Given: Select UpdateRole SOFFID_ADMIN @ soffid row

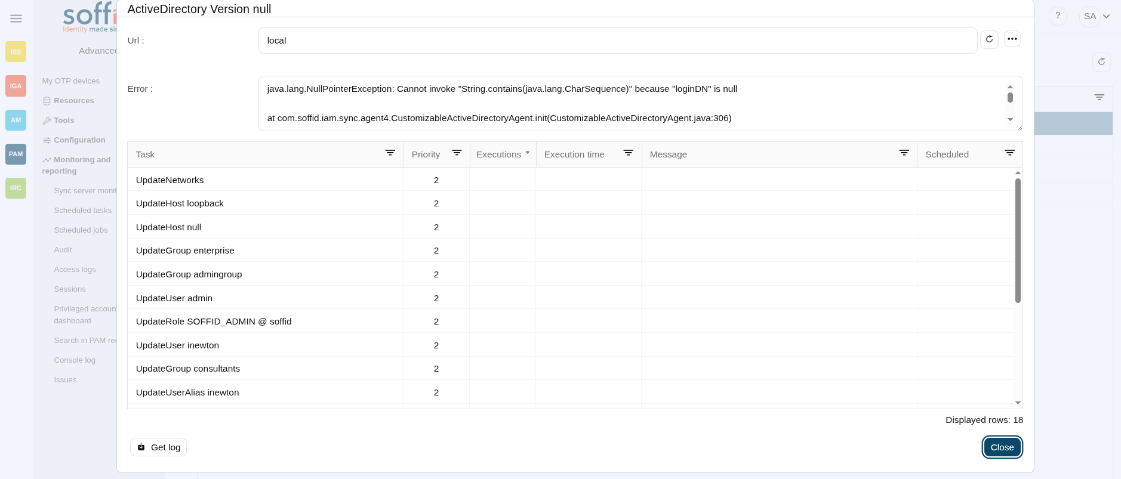Looking at the screenshot, I should pyautogui.click(x=571, y=322).
